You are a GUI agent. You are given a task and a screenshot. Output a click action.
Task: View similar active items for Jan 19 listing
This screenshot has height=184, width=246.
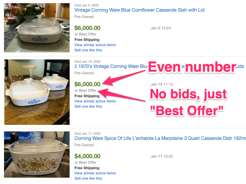95,101
